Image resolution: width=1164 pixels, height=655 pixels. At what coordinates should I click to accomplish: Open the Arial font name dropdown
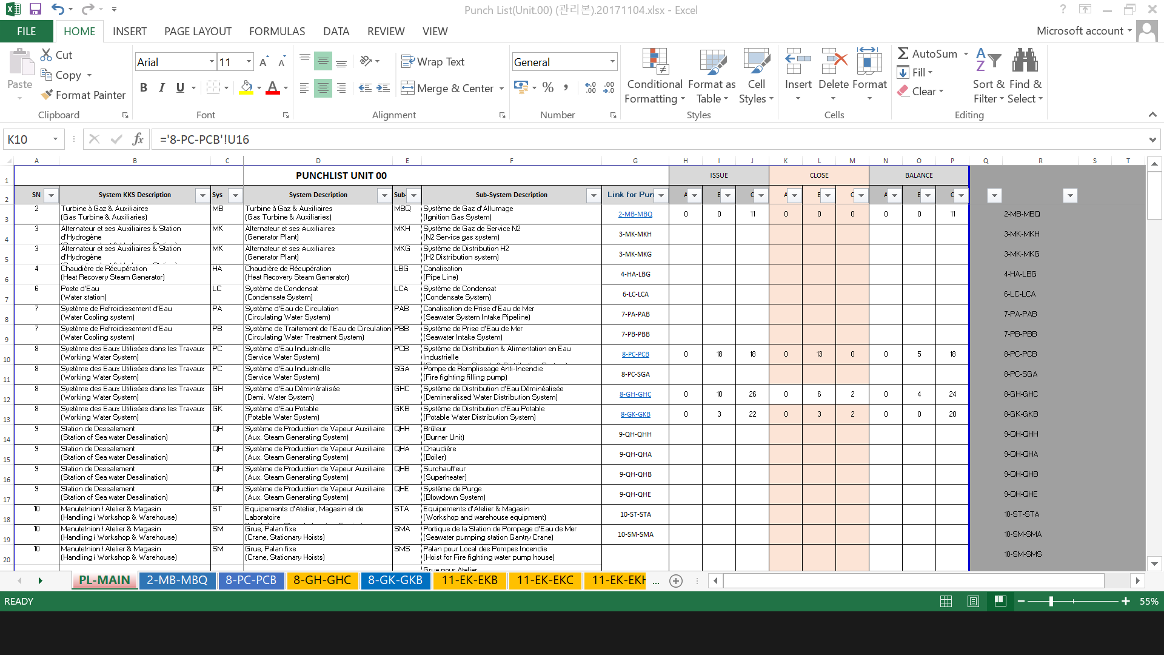(x=212, y=61)
